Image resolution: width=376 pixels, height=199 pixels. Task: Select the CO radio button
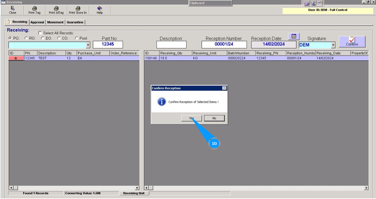(59, 38)
